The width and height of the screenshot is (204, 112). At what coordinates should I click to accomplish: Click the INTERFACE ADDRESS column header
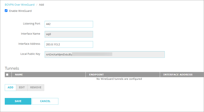182,75
